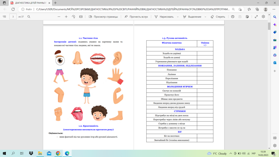Image resolution: width=279 pixels, height=157 pixels.
Task: Click the address bar zoom magnifier
Action: coord(233,9)
